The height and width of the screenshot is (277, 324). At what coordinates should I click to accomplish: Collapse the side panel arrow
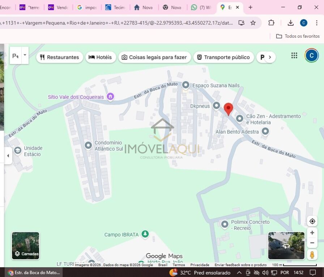point(8,156)
